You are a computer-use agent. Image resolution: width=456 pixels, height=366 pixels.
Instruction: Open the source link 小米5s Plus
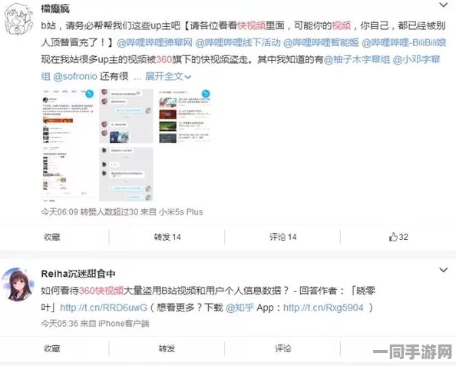181,211
